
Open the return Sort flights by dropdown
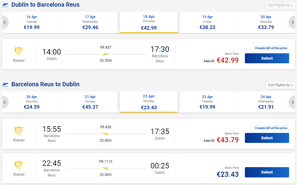[280, 85]
